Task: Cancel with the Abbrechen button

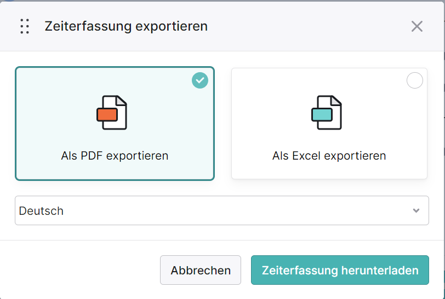Action: 201,270
